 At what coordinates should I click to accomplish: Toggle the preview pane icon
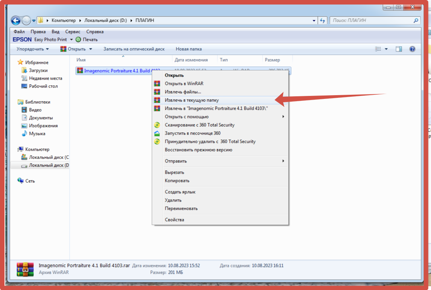(399, 49)
